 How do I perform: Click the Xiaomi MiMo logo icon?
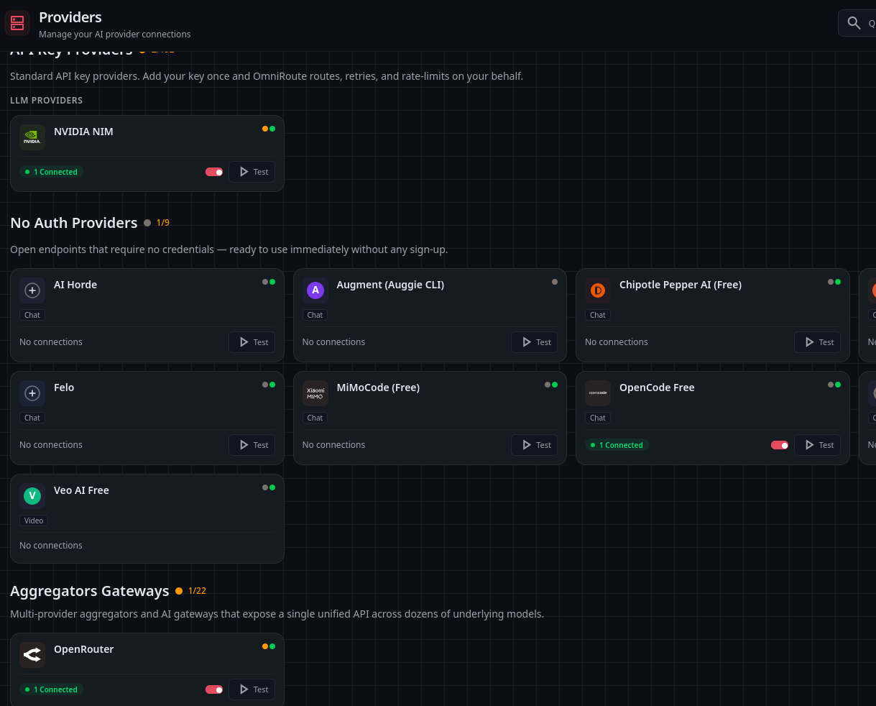point(315,393)
